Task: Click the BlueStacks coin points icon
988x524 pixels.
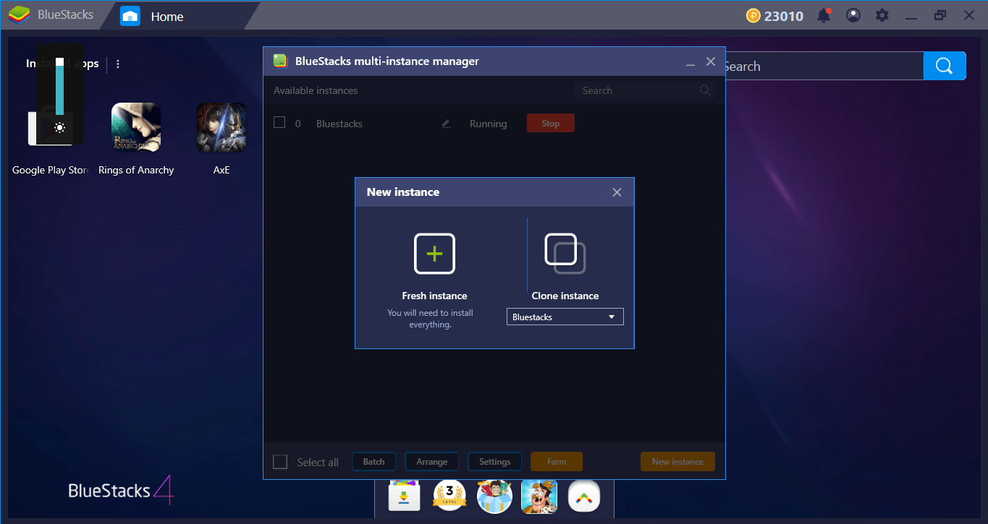Action: coord(753,15)
